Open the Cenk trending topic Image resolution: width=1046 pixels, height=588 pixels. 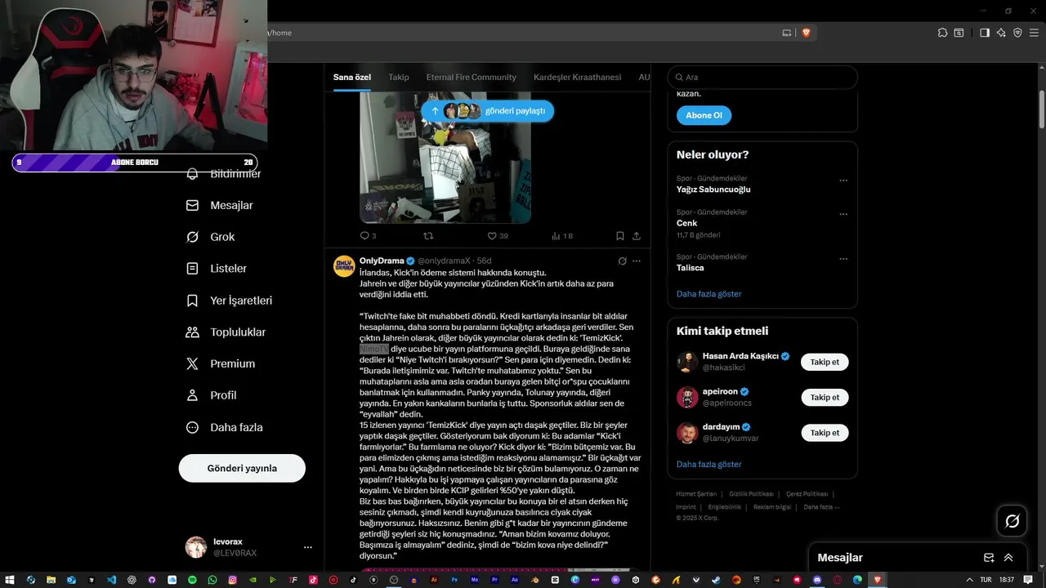pos(686,223)
